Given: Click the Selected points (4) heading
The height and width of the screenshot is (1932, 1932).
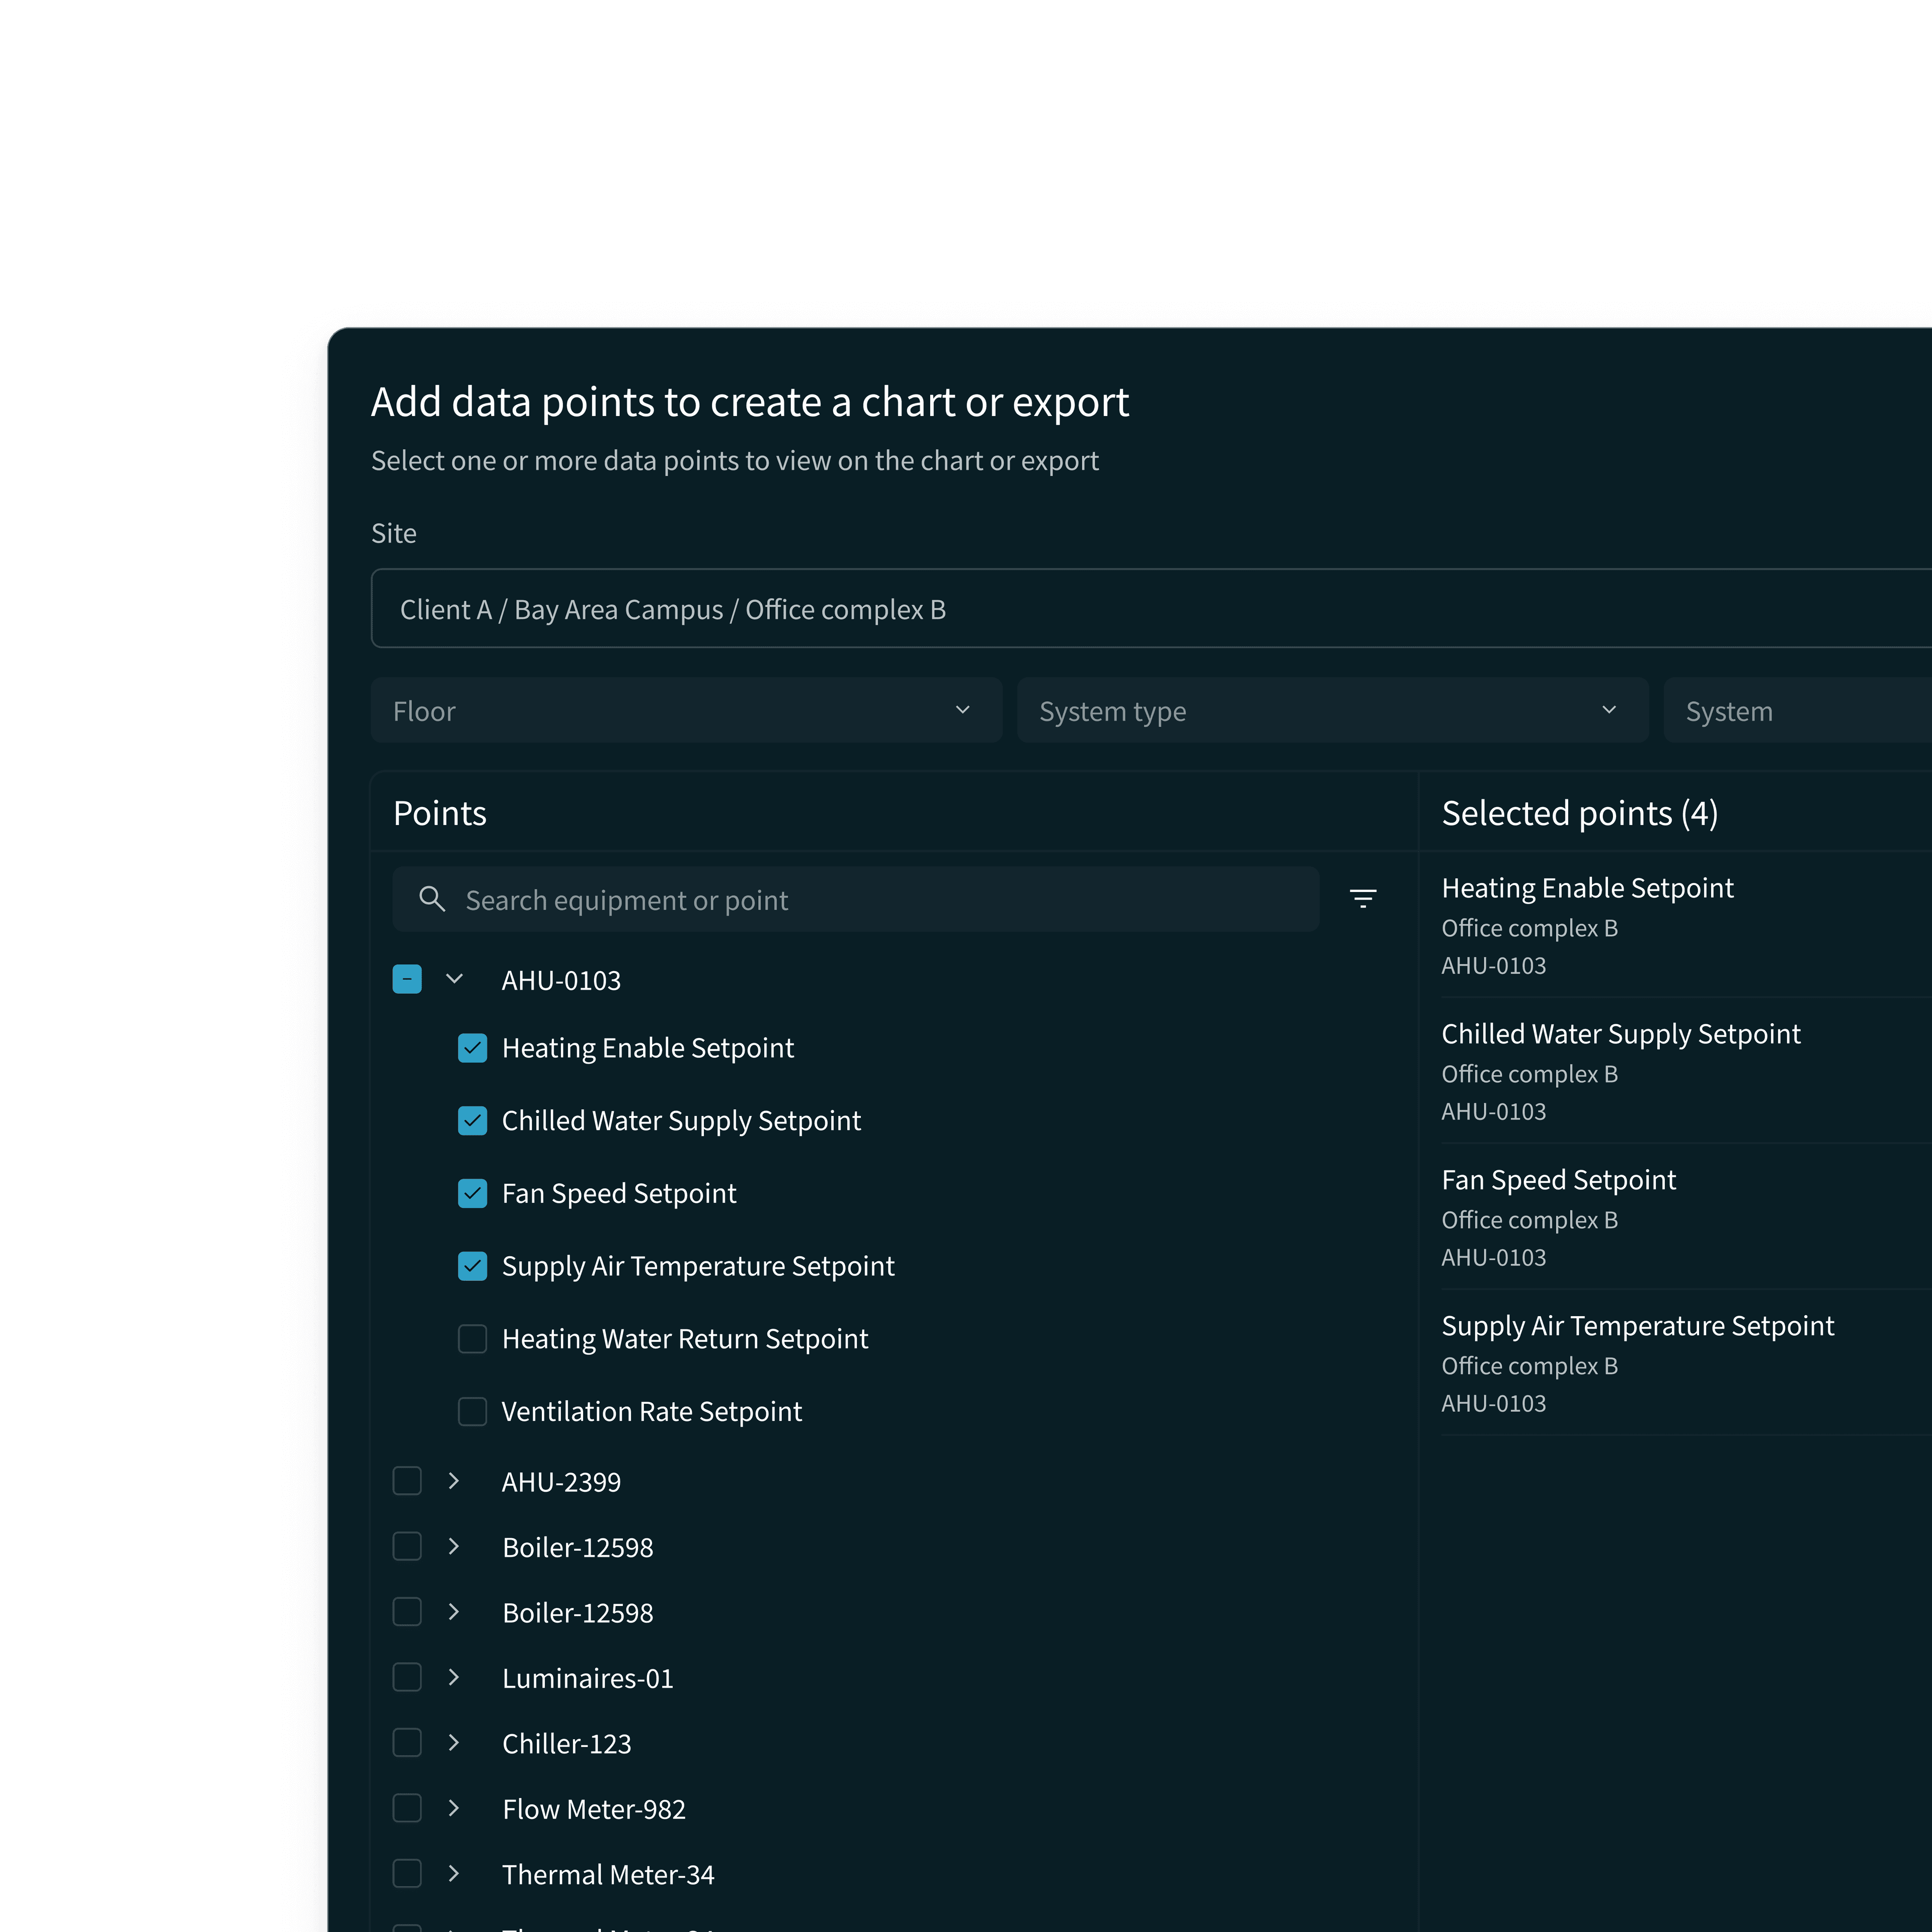Looking at the screenshot, I should [1579, 813].
